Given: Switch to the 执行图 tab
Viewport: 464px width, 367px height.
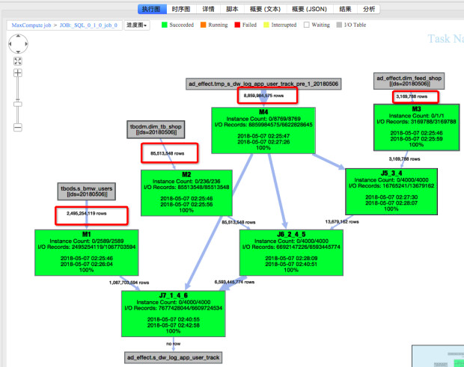Looking at the screenshot, I should coord(152,9).
